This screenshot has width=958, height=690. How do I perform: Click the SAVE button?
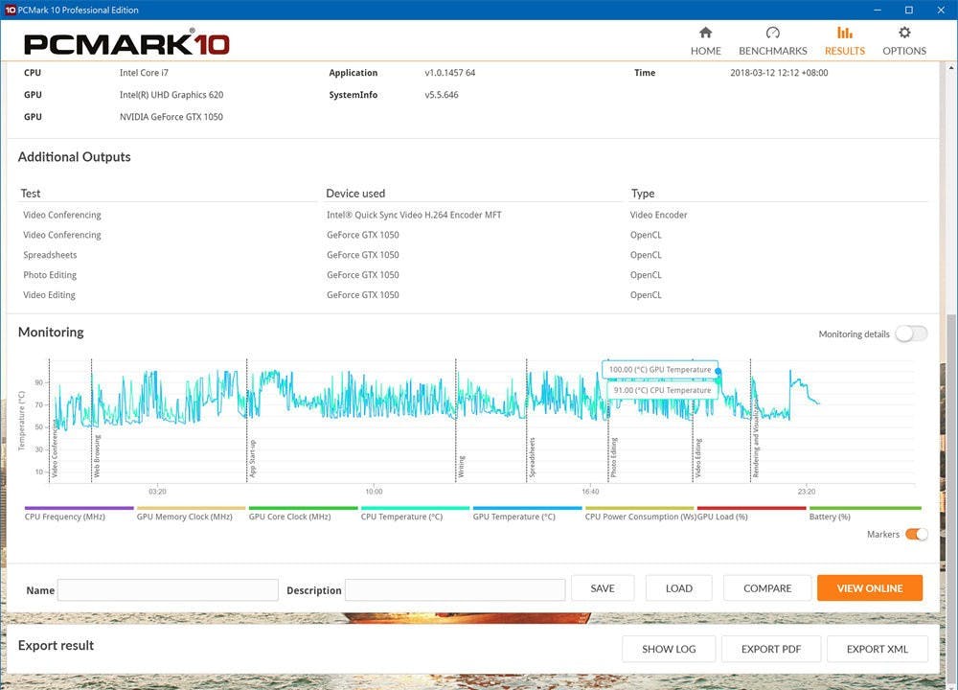click(x=603, y=587)
